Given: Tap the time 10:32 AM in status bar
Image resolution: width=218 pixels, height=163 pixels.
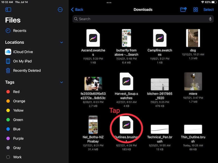Looking at the screenshot, I should 7,2.
